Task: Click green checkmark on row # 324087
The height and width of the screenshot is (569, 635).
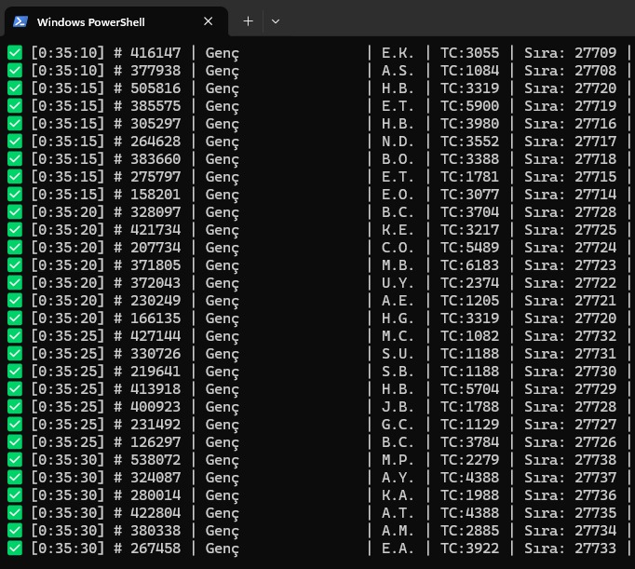Action: 15,478
